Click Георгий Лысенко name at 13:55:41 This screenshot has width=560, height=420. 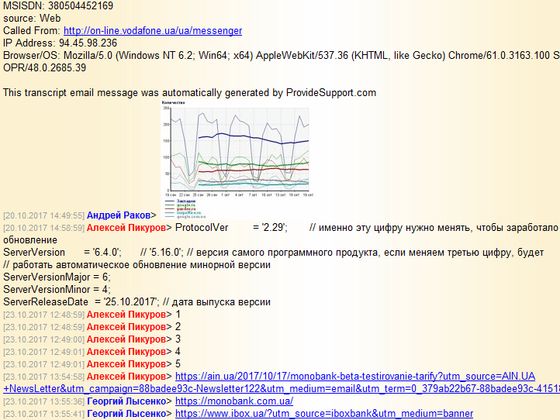tap(126, 414)
